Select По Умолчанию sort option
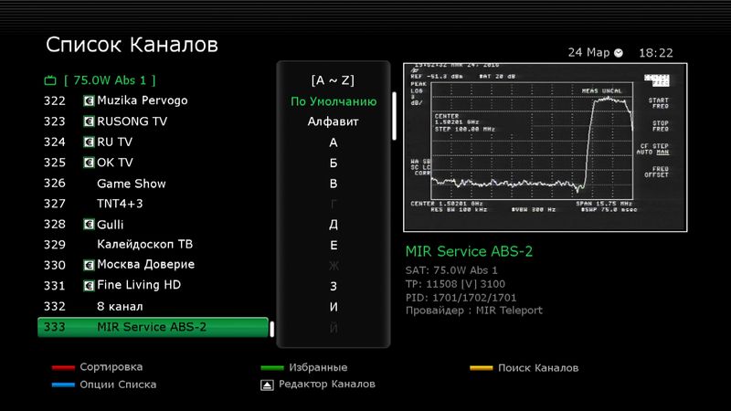 334,100
